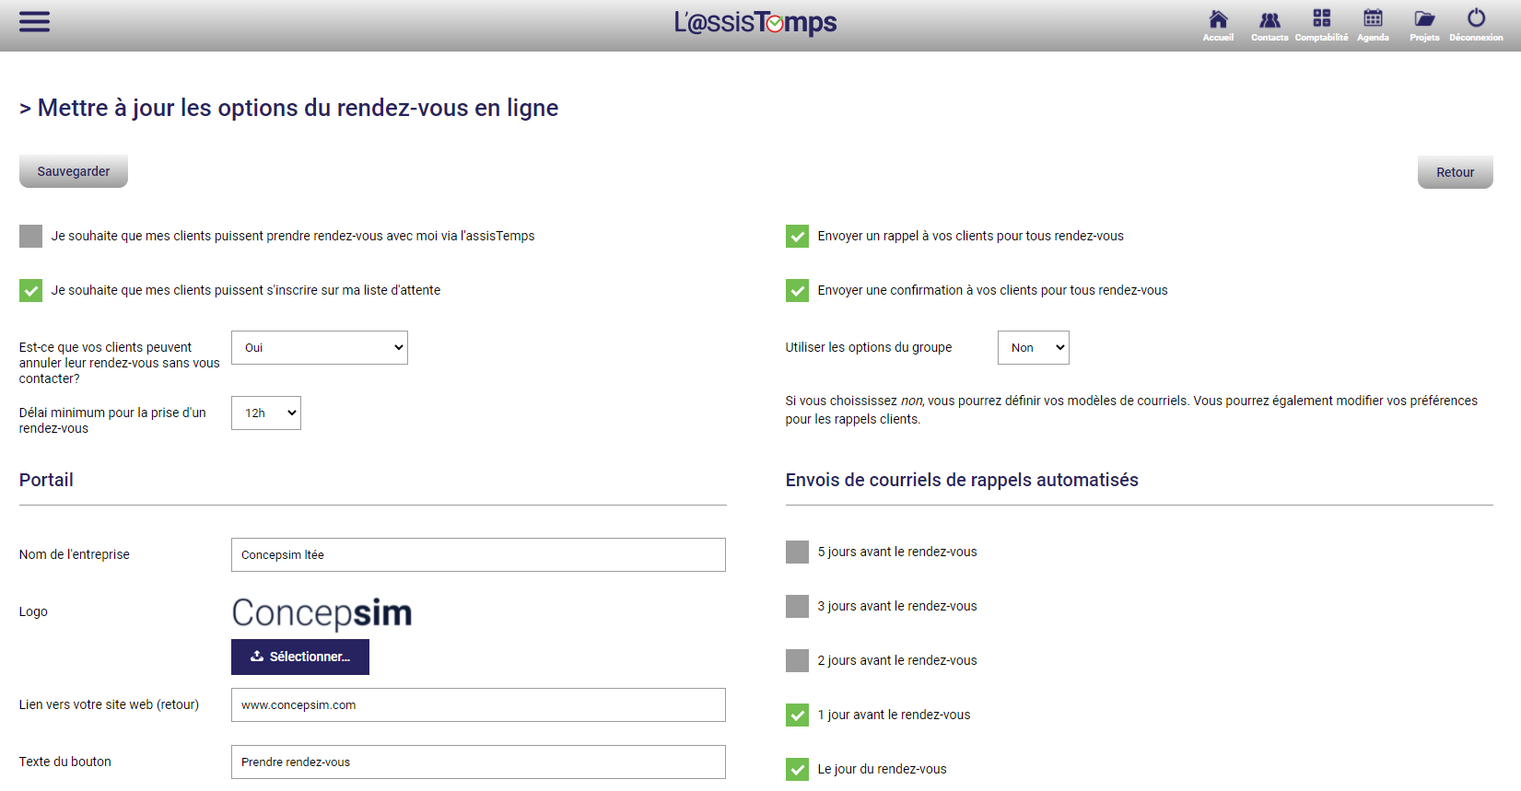This screenshot has height=791, width=1521.
Task: Open the Projets folder icon
Action: coord(1424,24)
